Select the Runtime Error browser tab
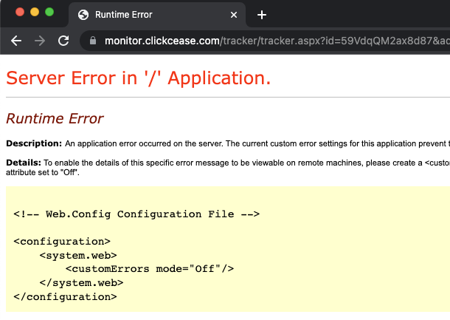Viewport: 450px width, 320px height. [157, 15]
